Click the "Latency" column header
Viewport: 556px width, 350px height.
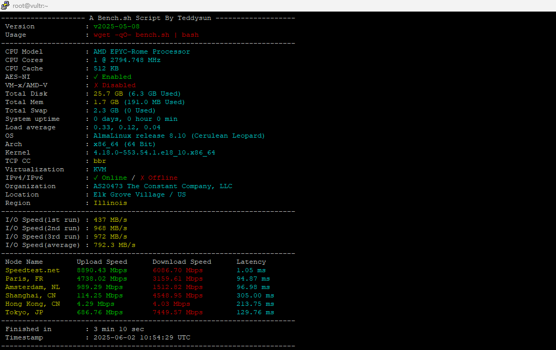(x=251, y=262)
